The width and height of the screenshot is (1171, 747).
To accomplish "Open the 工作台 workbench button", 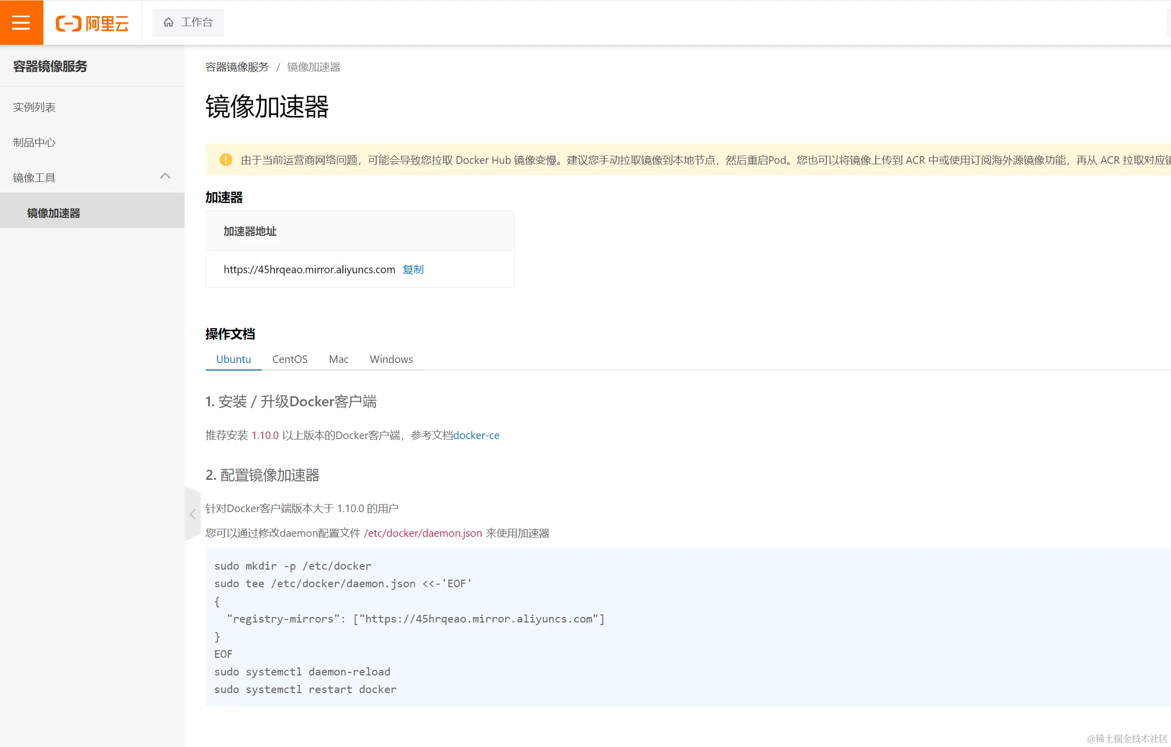I will pos(188,23).
